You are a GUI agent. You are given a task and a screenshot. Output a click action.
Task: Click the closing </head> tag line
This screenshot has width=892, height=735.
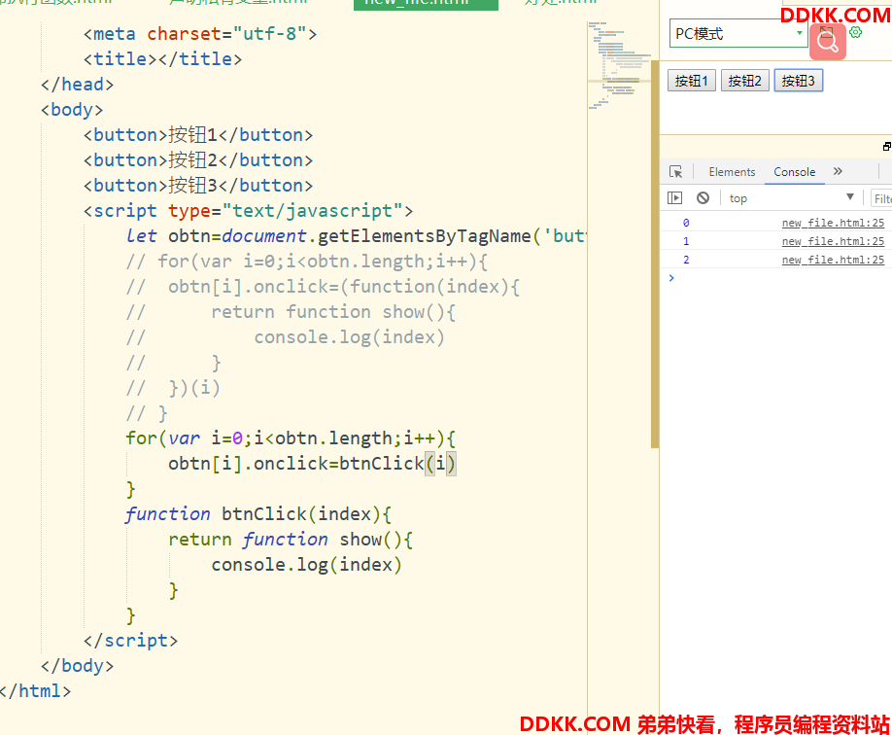(x=78, y=85)
